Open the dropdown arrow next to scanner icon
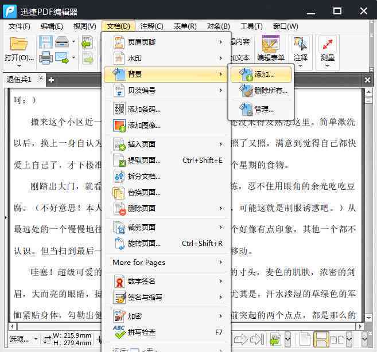 pos(73,42)
